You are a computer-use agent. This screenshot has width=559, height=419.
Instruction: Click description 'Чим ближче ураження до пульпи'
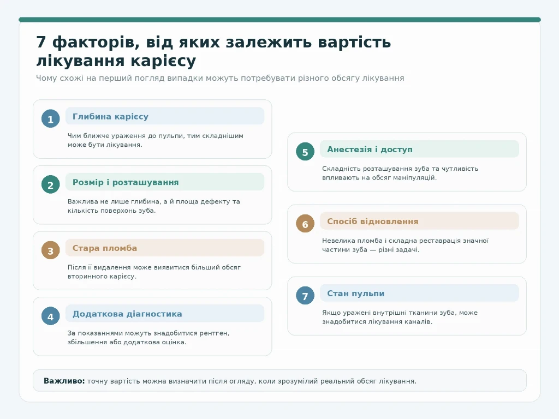(156, 140)
